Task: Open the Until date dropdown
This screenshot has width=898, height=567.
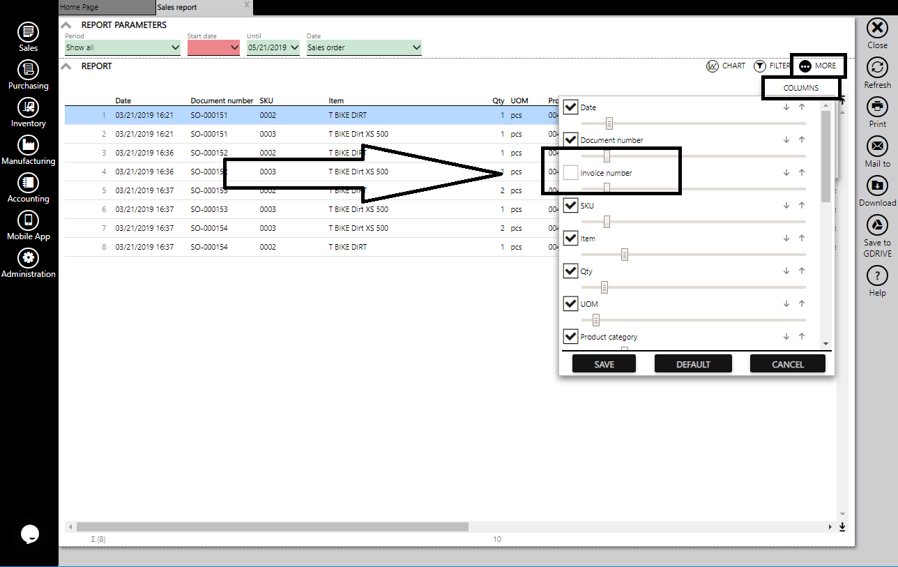Action: 273,47
